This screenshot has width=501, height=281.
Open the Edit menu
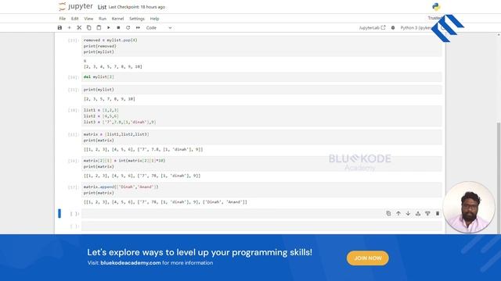tap(75, 19)
